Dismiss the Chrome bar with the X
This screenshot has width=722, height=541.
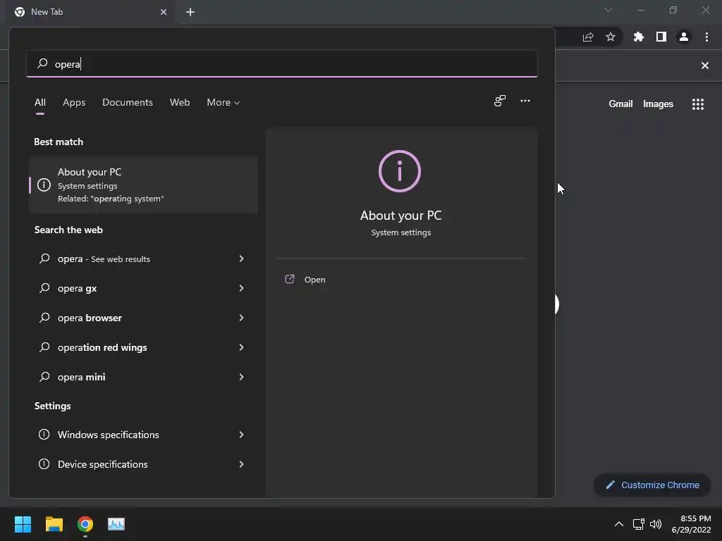point(704,66)
